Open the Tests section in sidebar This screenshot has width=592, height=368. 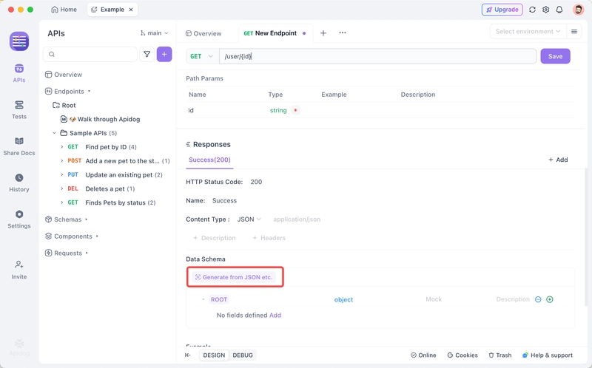pyautogui.click(x=19, y=109)
